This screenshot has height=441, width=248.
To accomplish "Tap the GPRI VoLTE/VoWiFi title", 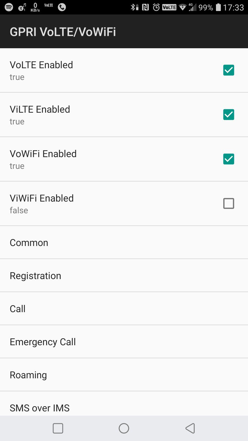I will click(x=63, y=32).
